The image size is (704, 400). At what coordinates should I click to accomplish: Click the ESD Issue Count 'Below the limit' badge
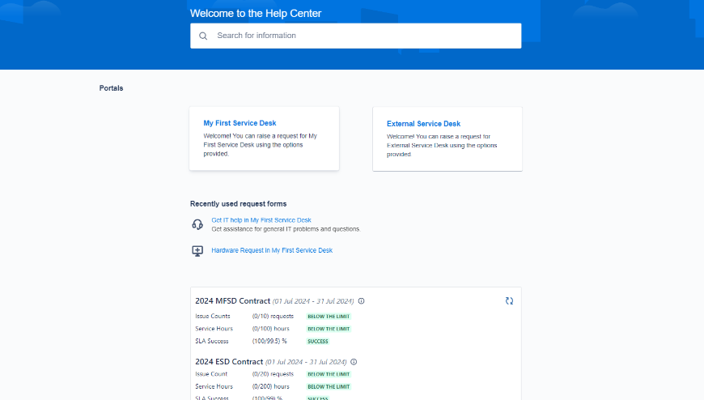pyautogui.click(x=329, y=374)
